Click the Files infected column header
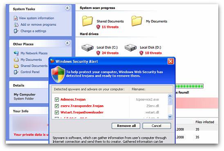This screenshot has width=224, height=151. [205, 122]
